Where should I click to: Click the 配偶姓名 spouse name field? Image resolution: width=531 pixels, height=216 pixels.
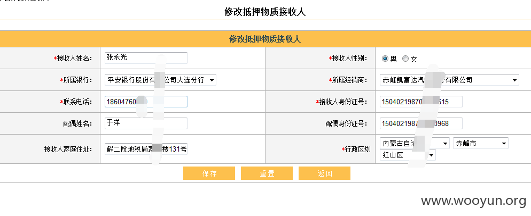tap(146, 123)
